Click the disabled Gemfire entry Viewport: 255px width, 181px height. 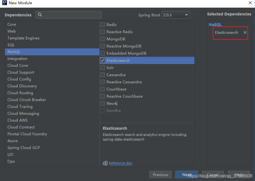114,110
